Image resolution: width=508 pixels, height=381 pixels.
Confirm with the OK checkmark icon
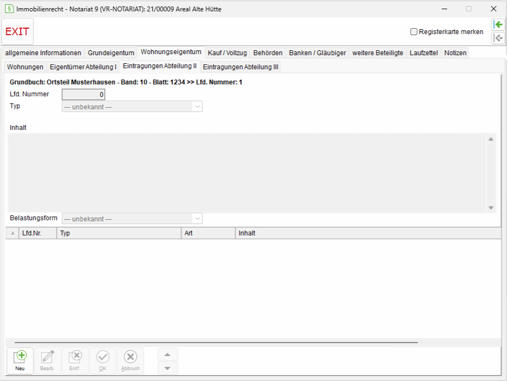(x=103, y=361)
